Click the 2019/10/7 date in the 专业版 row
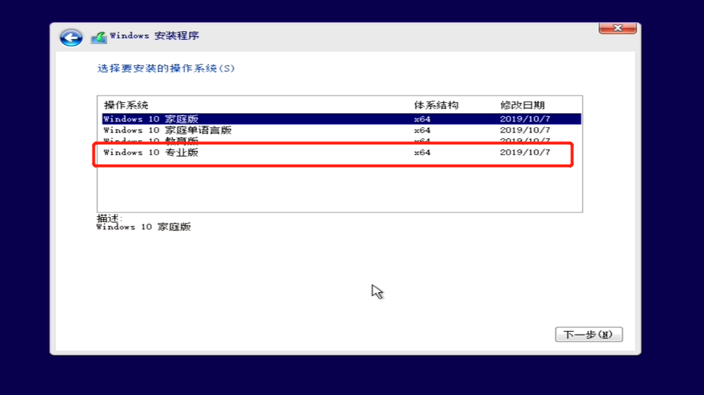 point(525,152)
